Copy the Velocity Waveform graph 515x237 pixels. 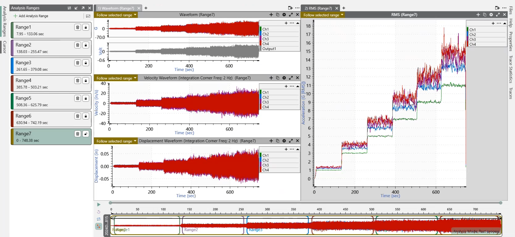[x=278, y=78]
